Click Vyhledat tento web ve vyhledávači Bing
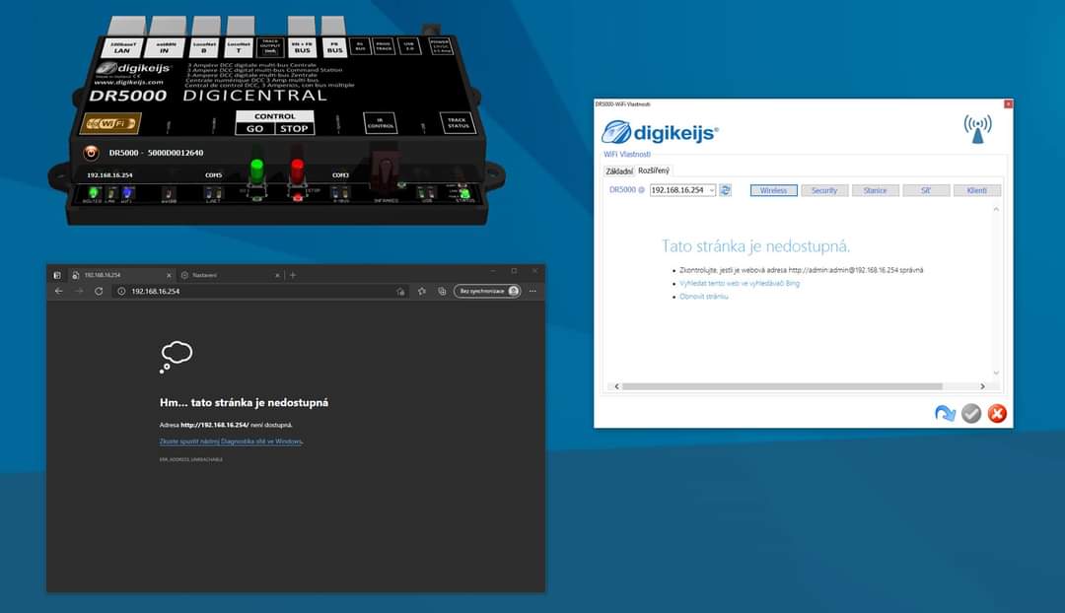This screenshot has height=613, width=1065. tap(740, 283)
